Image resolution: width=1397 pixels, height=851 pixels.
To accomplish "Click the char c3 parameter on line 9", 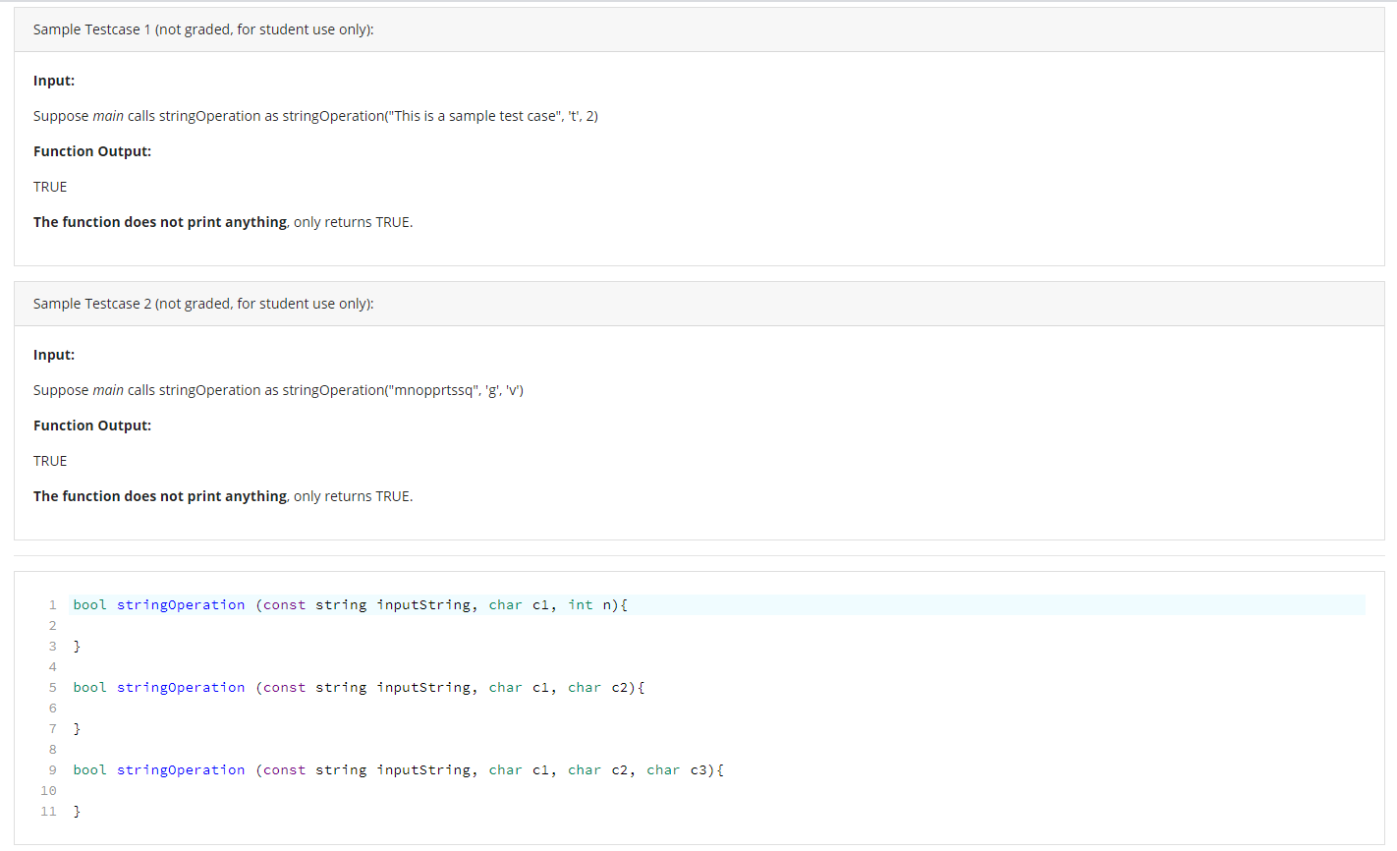I will pos(683,769).
